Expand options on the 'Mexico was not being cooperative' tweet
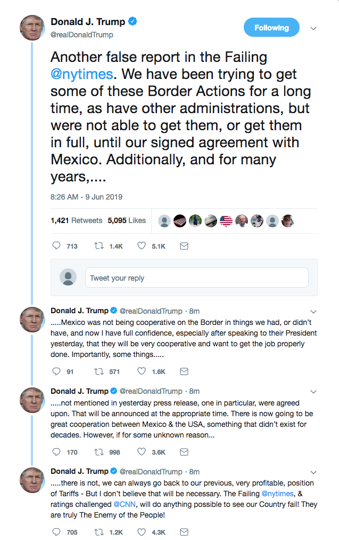The height and width of the screenshot is (540, 339). [313, 311]
